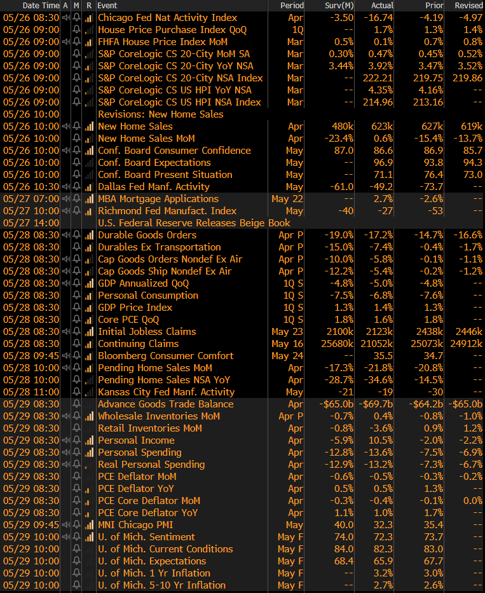Click the relevance bars for Conf. Board Consumer Confidence
This screenshot has height=593, width=485.
pyautogui.click(x=89, y=151)
